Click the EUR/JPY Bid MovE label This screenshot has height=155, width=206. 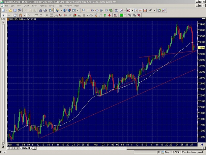coord(22,19)
